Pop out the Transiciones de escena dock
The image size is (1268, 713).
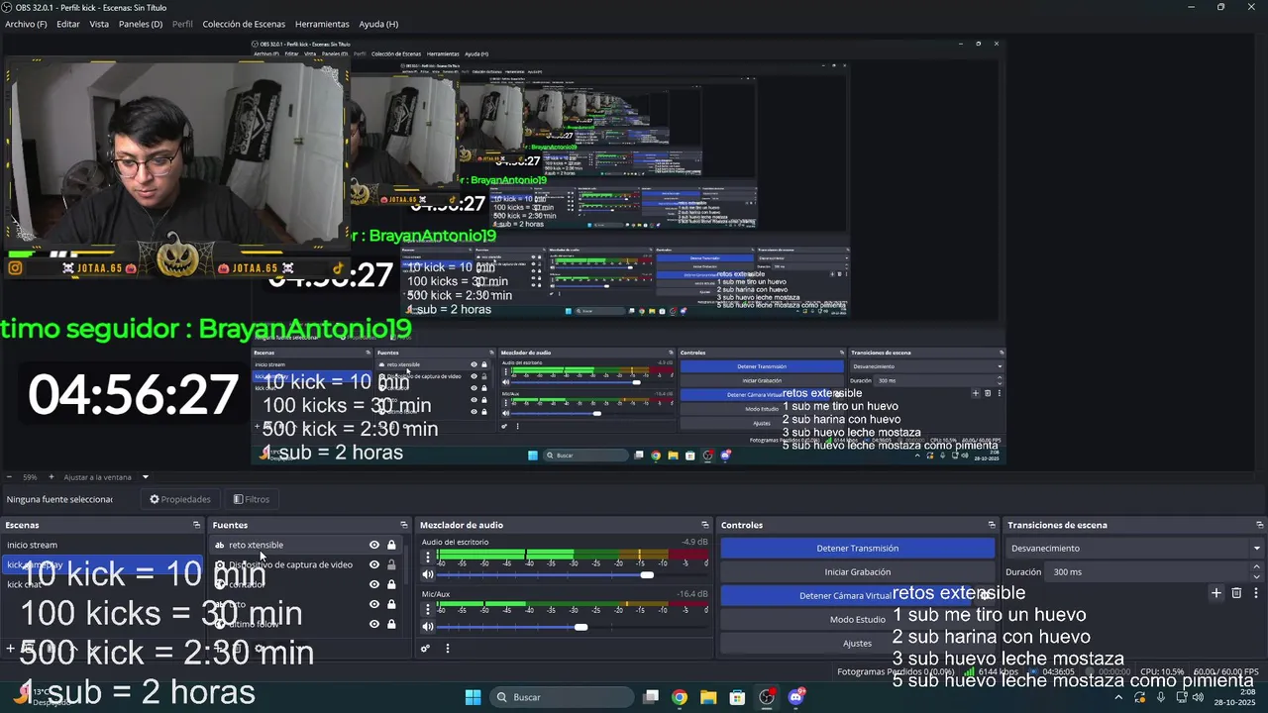[x=1260, y=525]
